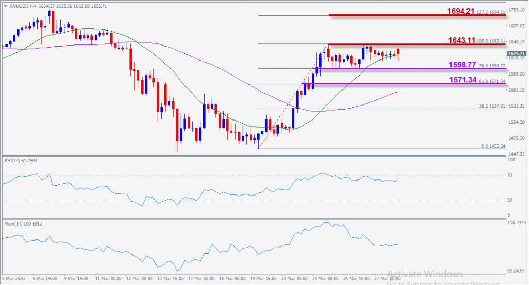Click the current price tag 1625.71
Screen dimensions: 529x285
[x=517, y=53]
